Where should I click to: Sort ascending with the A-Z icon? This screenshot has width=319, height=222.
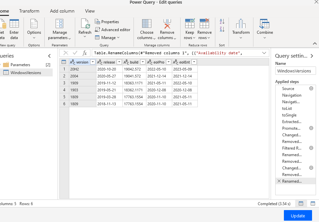tap(222, 22)
